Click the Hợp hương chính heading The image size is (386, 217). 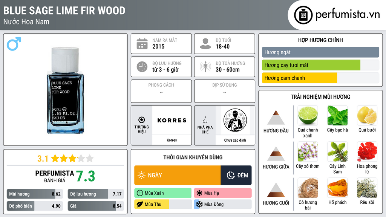[x=320, y=40]
